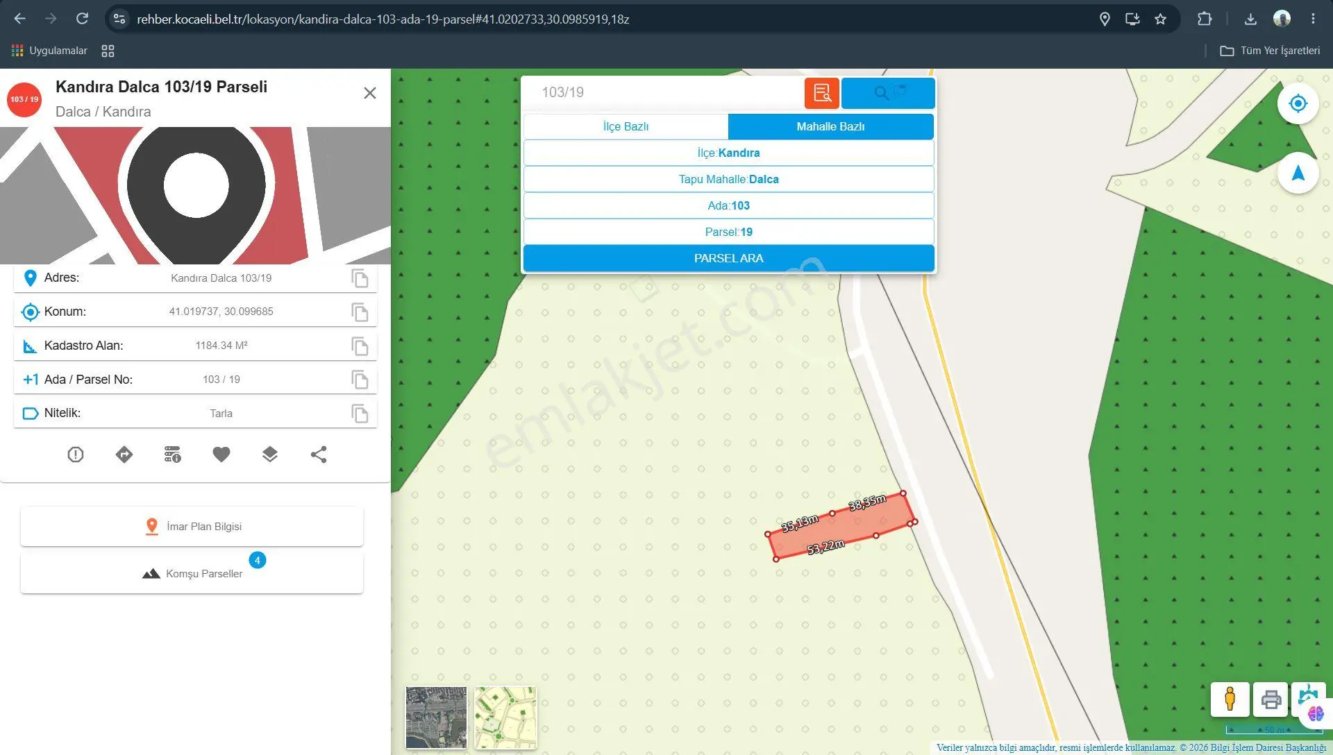The width and height of the screenshot is (1333, 755).
Task: Click the address bar URL
Action: (x=383, y=19)
